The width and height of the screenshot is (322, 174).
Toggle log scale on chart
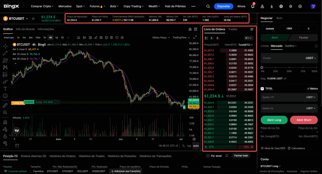[x=189, y=146]
